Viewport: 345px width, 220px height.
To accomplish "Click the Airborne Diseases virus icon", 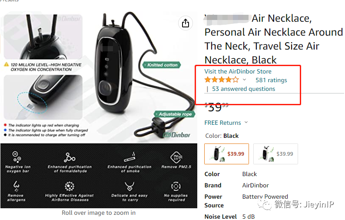I will point(70,187).
